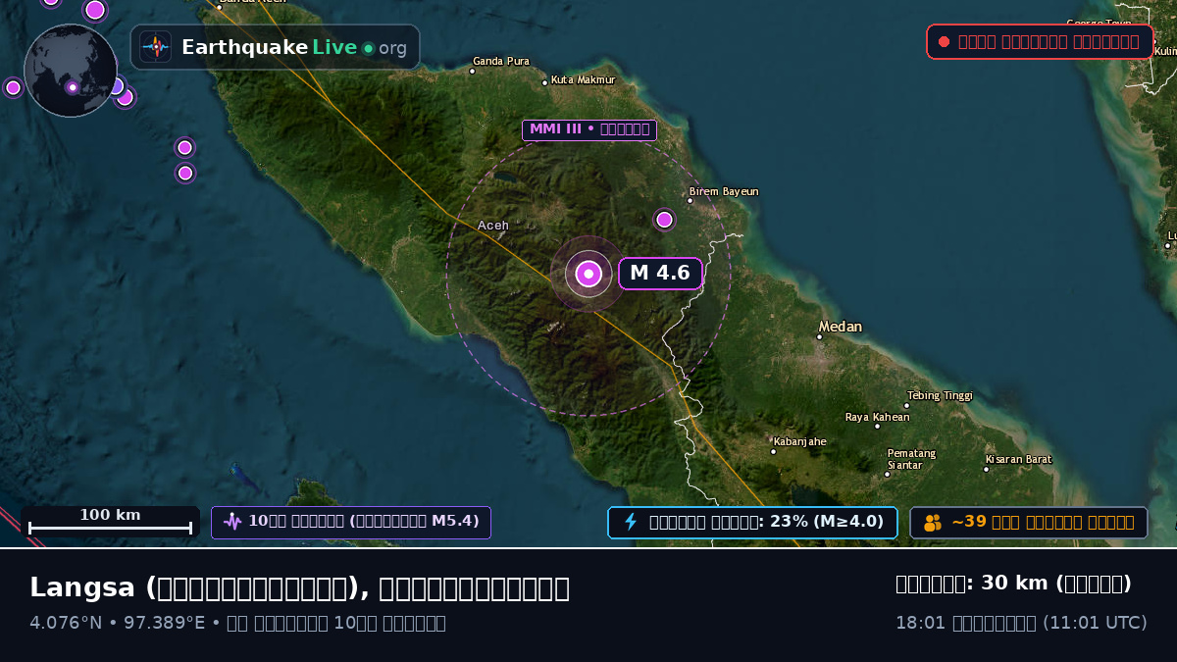
Task: Click the lightning bolt aftershock icon
Action: pyautogui.click(x=631, y=522)
